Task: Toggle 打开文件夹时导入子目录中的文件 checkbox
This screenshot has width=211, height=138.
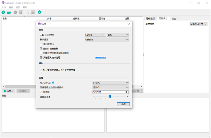Action: [41, 70]
